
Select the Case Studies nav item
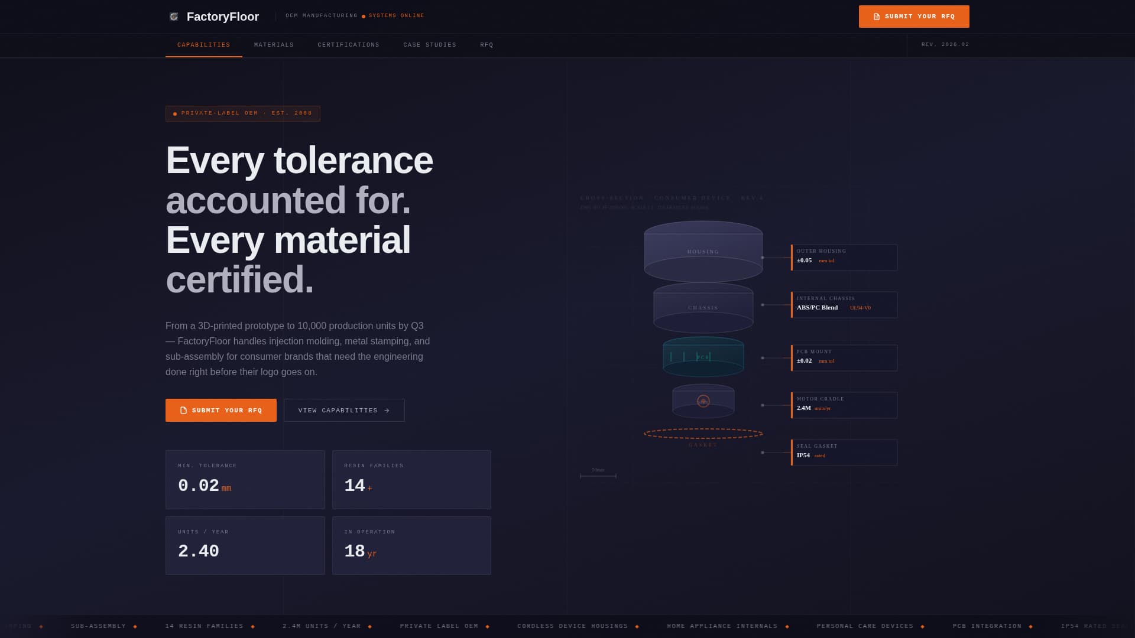(x=430, y=45)
